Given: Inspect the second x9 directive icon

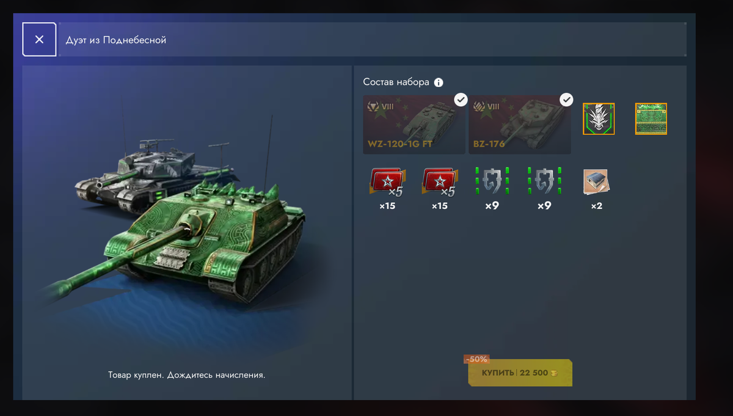Looking at the screenshot, I should [x=544, y=182].
